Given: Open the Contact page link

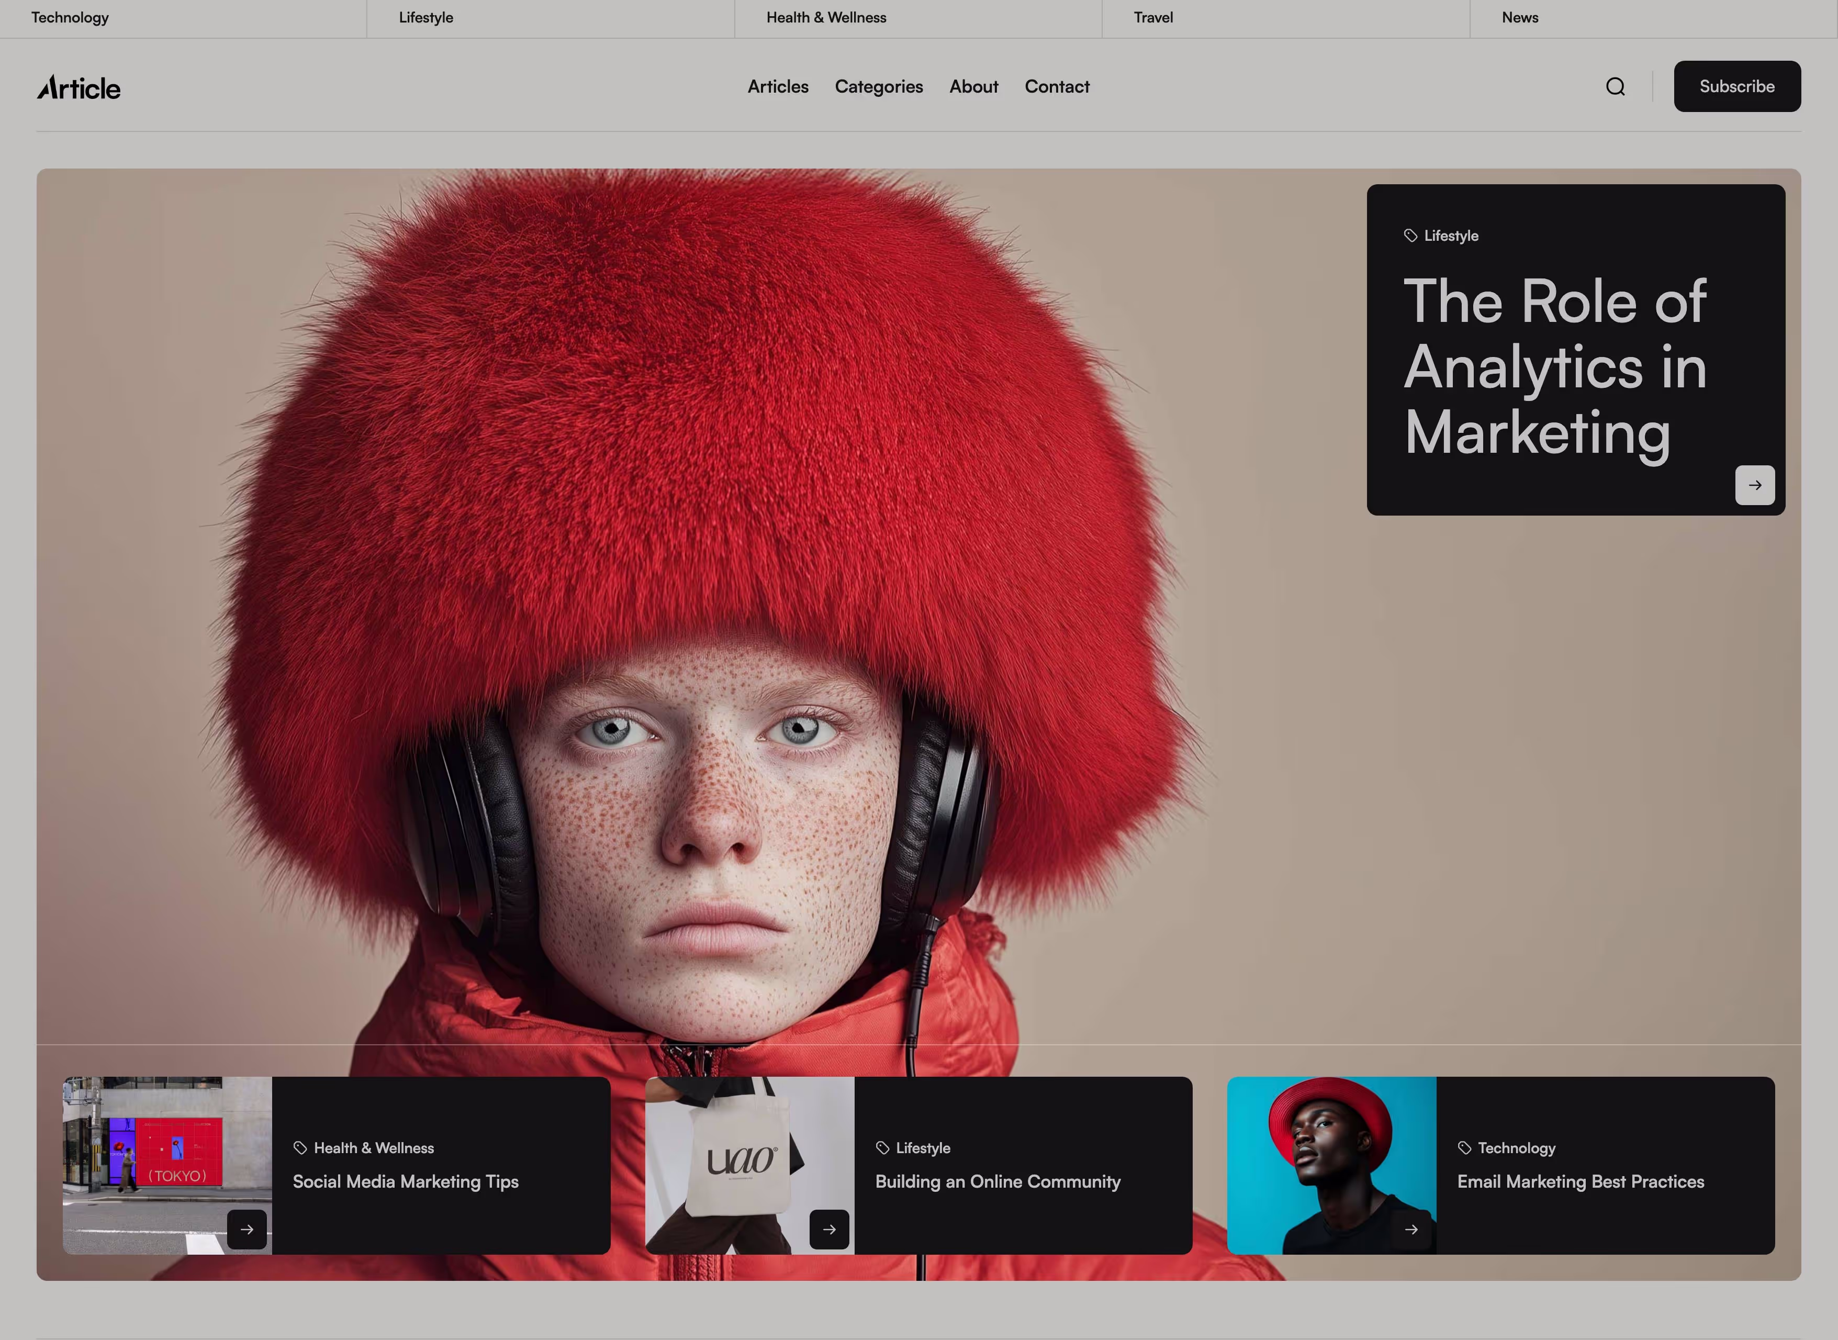Looking at the screenshot, I should (1057, 87).
